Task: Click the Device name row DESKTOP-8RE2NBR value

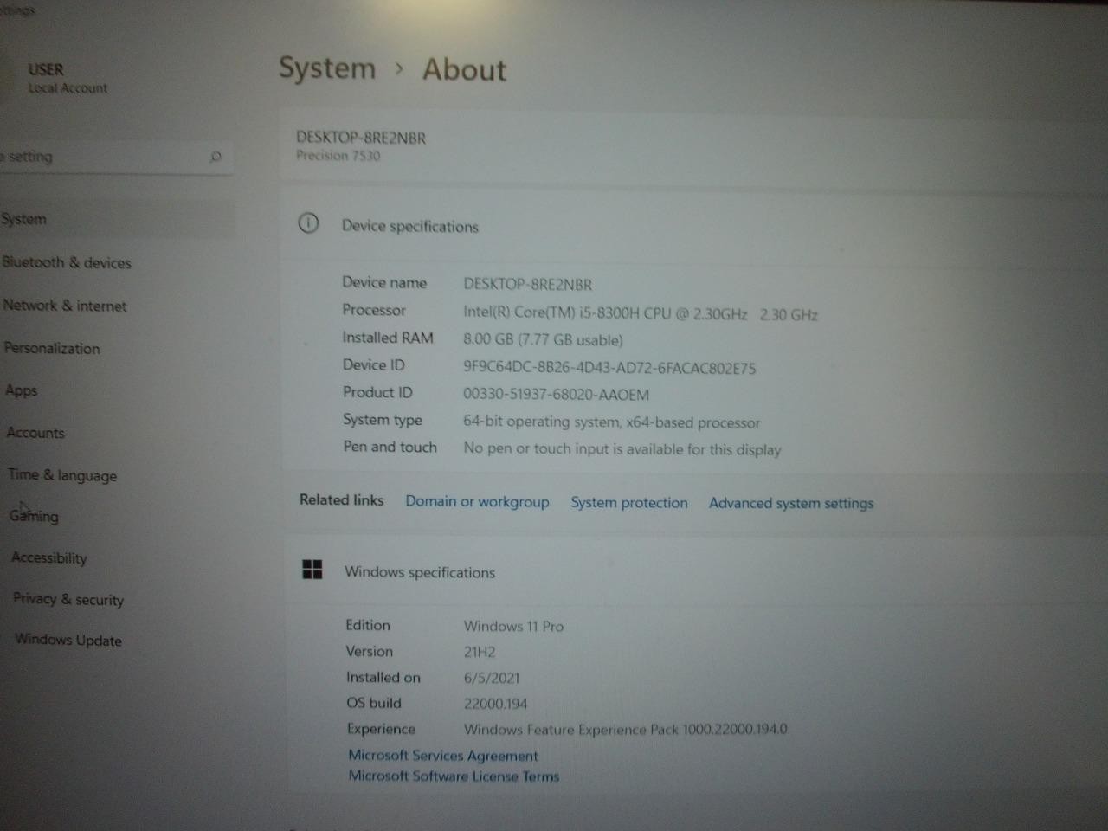Action: (x=528, y=284)
